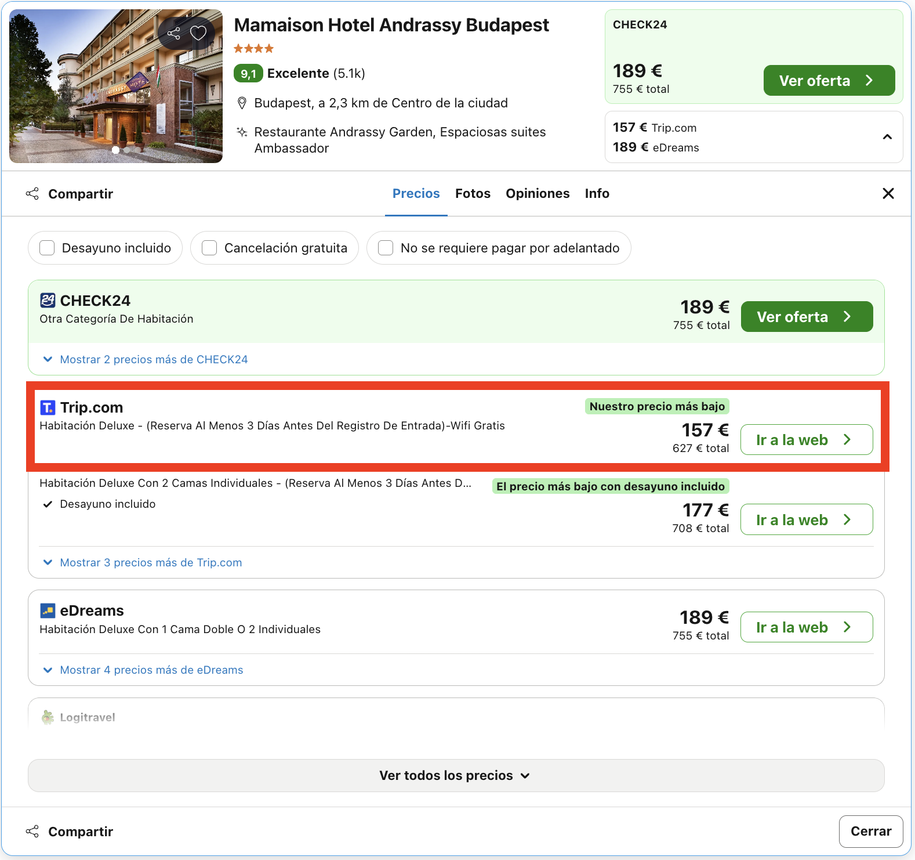915x860 pixels.
Task: Click checkmark icon beside Desayuno incluido offer
Action: 48,504
